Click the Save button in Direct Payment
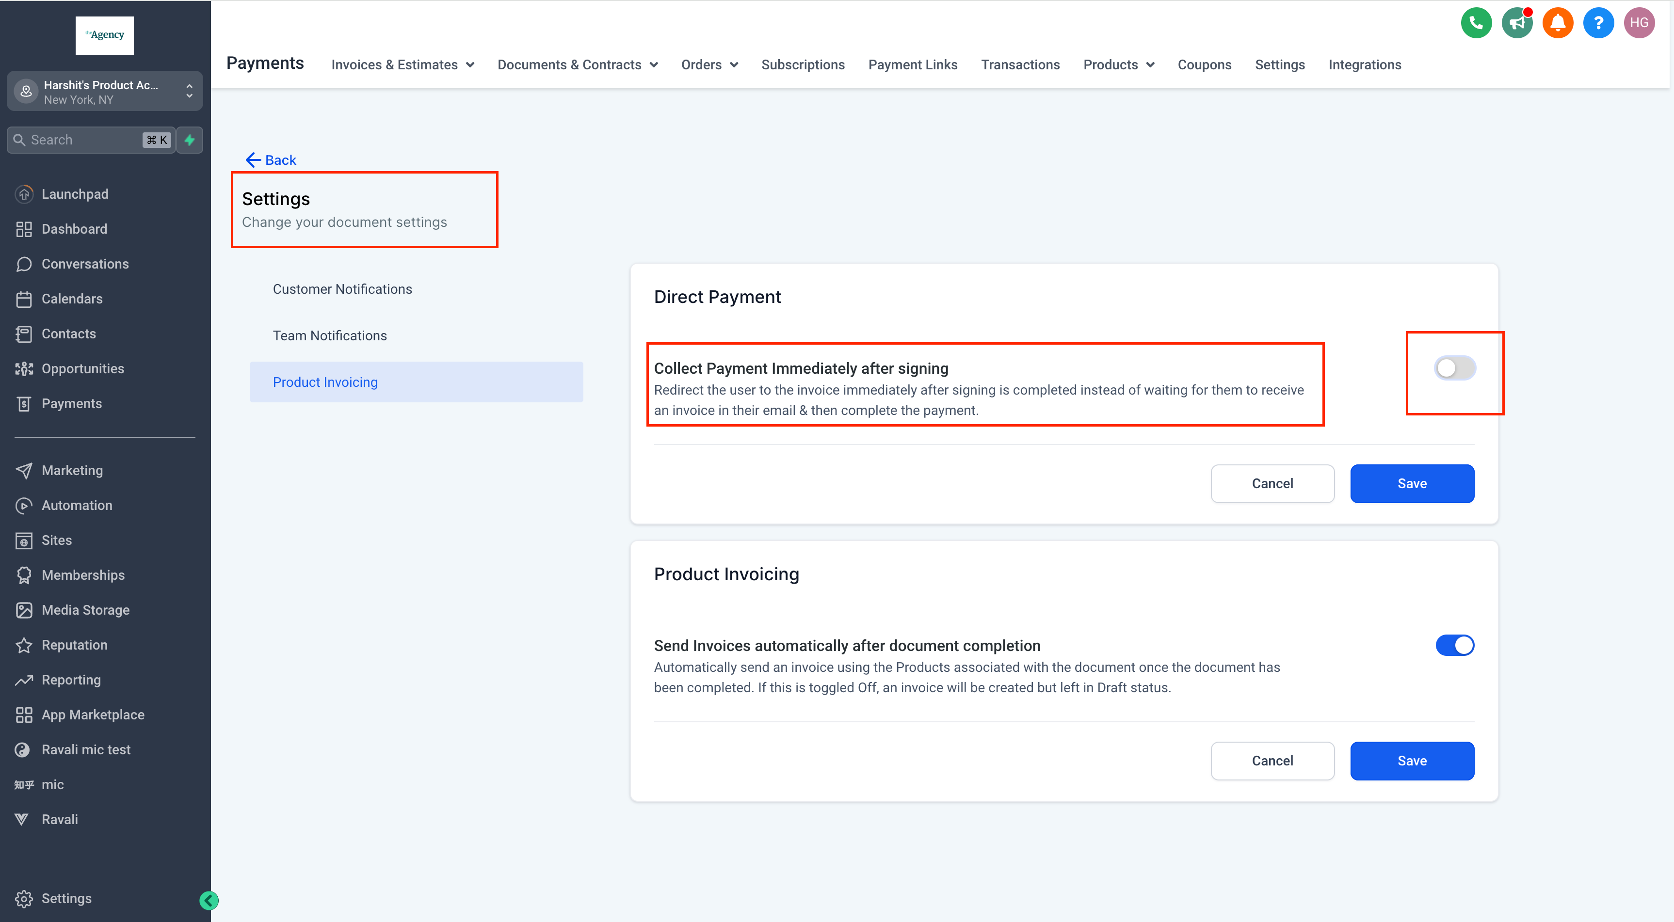 (1412, 483)
